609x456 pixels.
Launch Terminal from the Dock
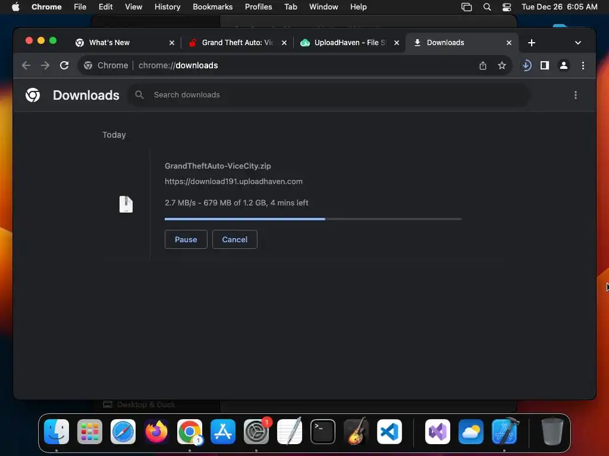point(323,432)
